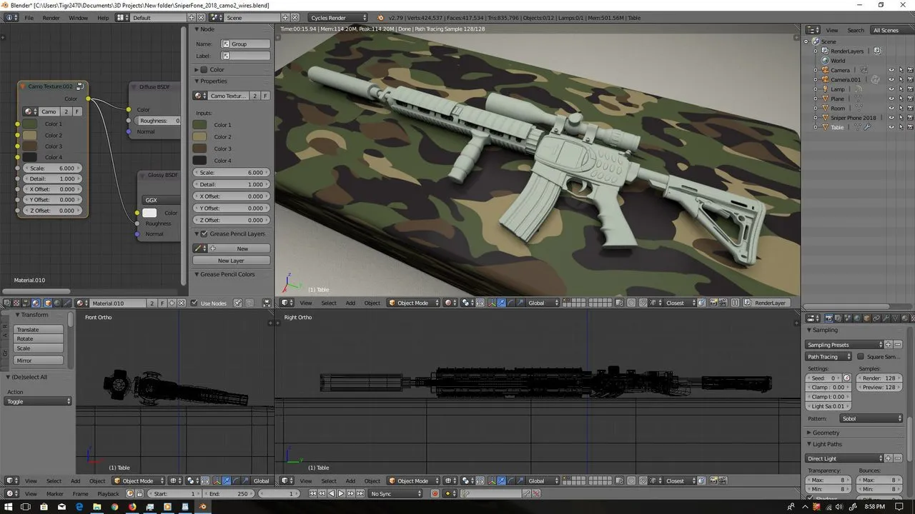Toggle Use Nodes checkbox
915x514 pixels.
pyautogui.click(x=194, y=303)
